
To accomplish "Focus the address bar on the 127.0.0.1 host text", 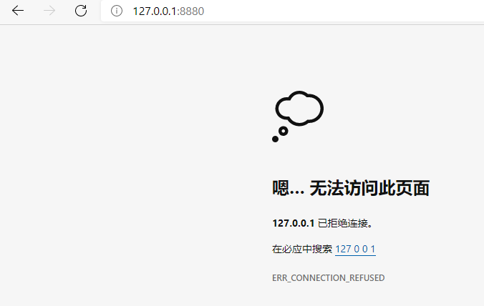I will click(155, 11).
